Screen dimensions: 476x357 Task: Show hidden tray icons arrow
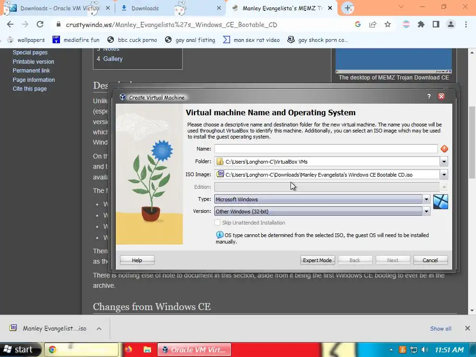[x=391, y=350]
